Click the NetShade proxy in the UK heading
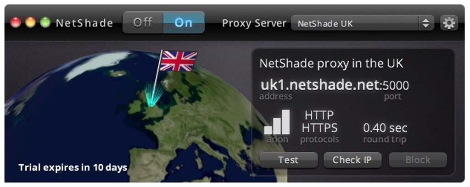Screen dimensions: 470x187 (331, 63)
